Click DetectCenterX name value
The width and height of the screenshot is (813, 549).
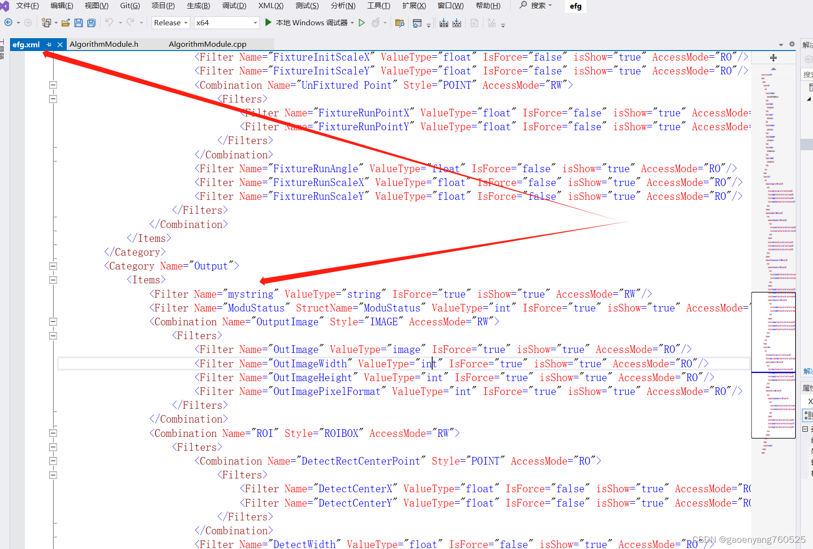click(x=355, y=488)
